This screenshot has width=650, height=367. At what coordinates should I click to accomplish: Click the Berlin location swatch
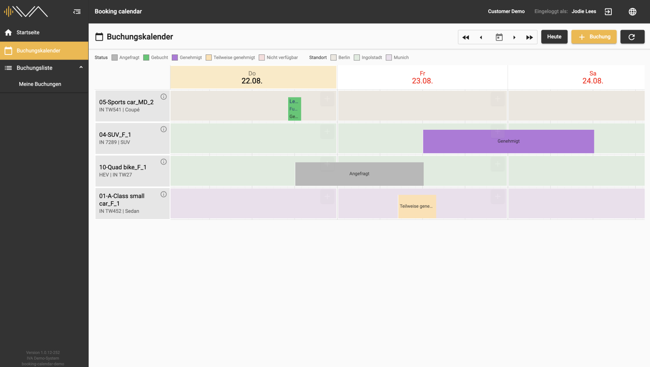click(334, 58)
